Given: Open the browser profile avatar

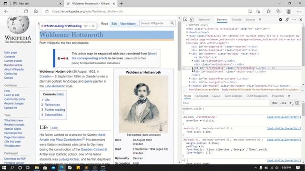Looking at the screenshot, I should click(289, 11).
